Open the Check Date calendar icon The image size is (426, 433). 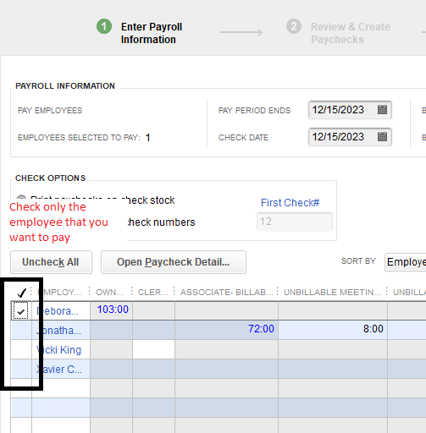[x=382, y=137]
